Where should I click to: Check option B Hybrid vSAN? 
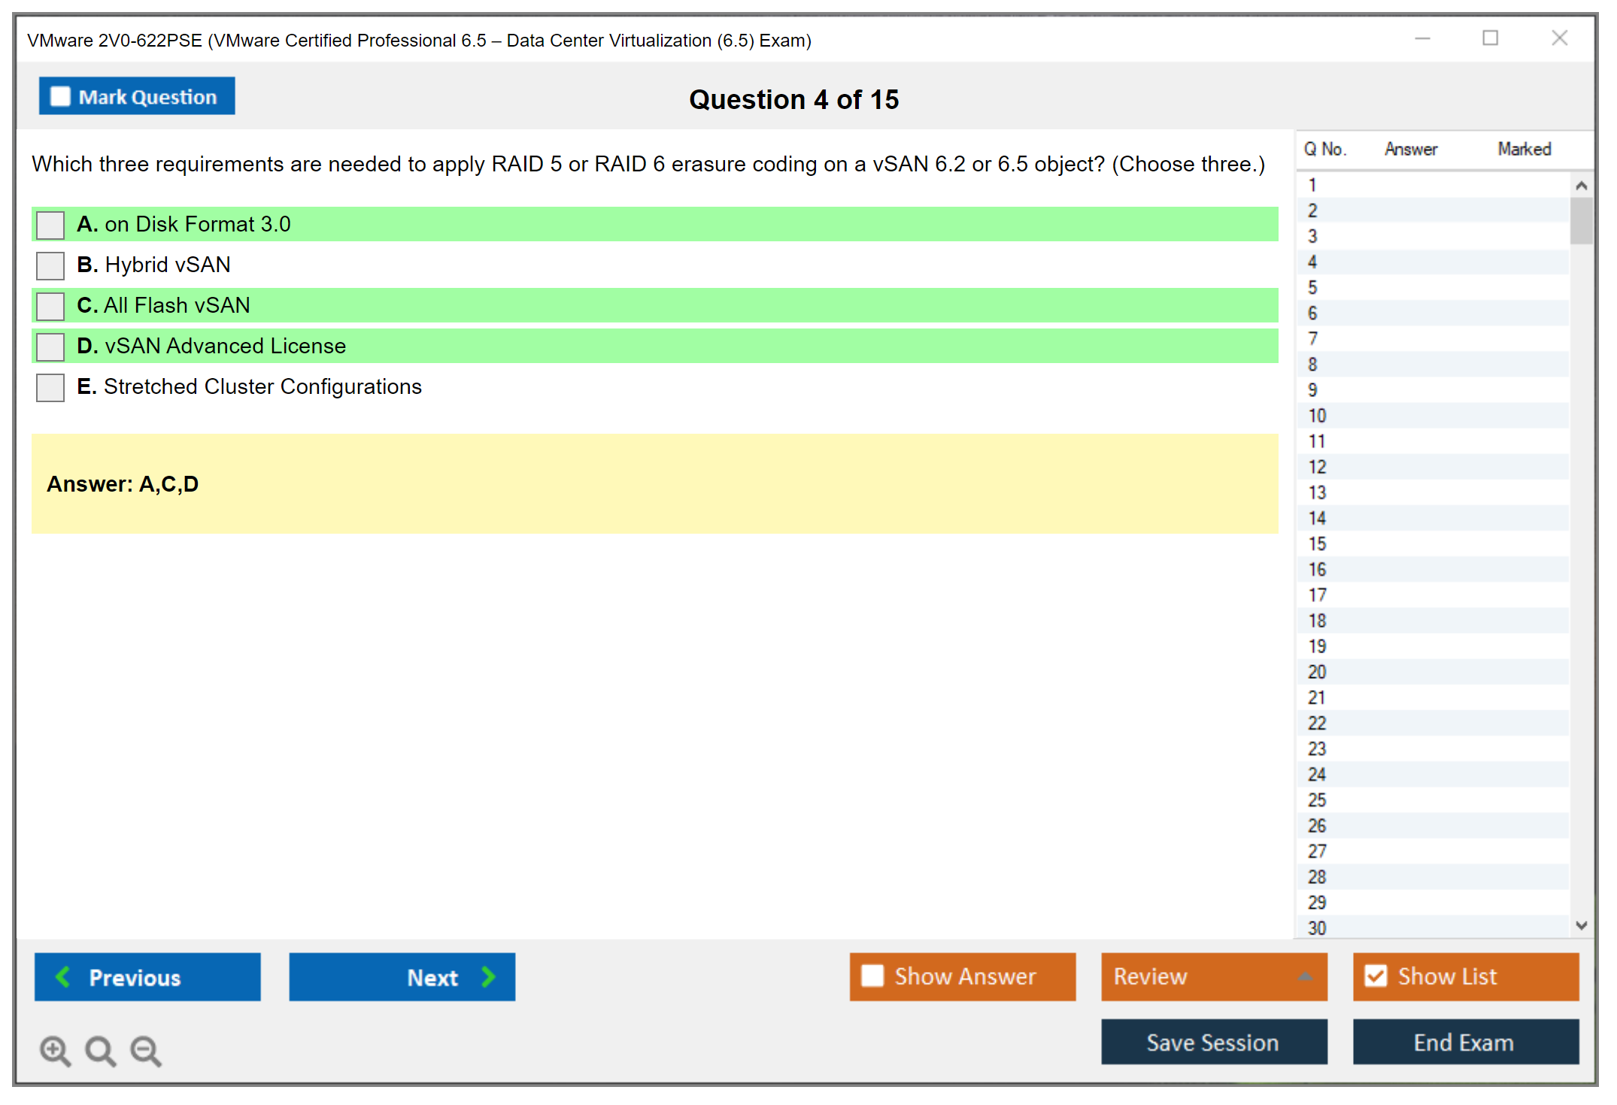coord(50,265)
